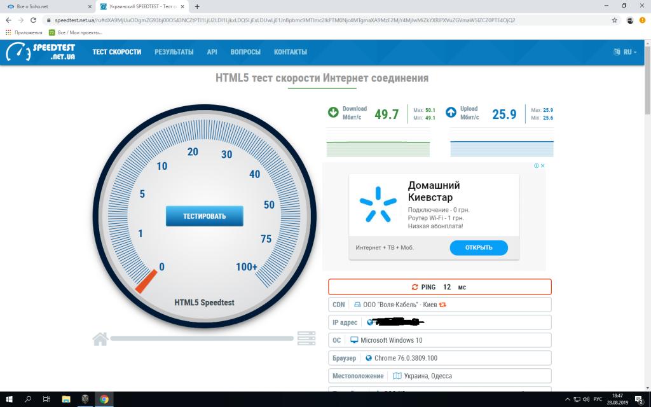Viewport: 651px width, 407px height.
Task: Click the orange CDN server switch icon
Action: coord(443,305)
